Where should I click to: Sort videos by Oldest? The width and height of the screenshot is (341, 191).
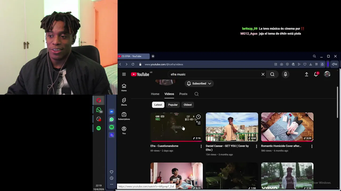click(x=188, y=105)
